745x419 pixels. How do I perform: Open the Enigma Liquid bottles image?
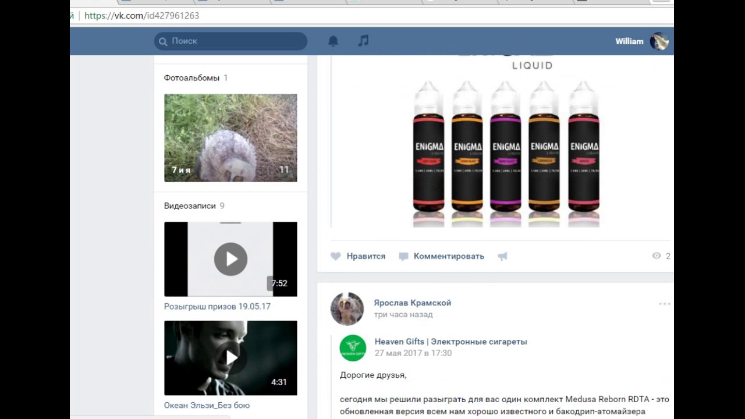(506, 143)
